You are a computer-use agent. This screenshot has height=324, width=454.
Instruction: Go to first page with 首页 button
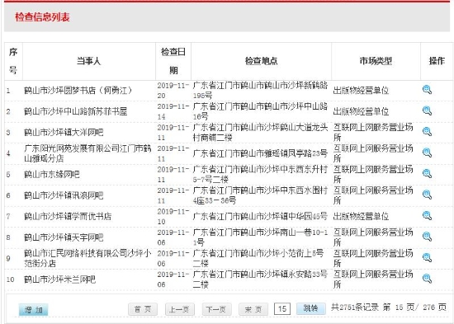[x=143, y=309]
